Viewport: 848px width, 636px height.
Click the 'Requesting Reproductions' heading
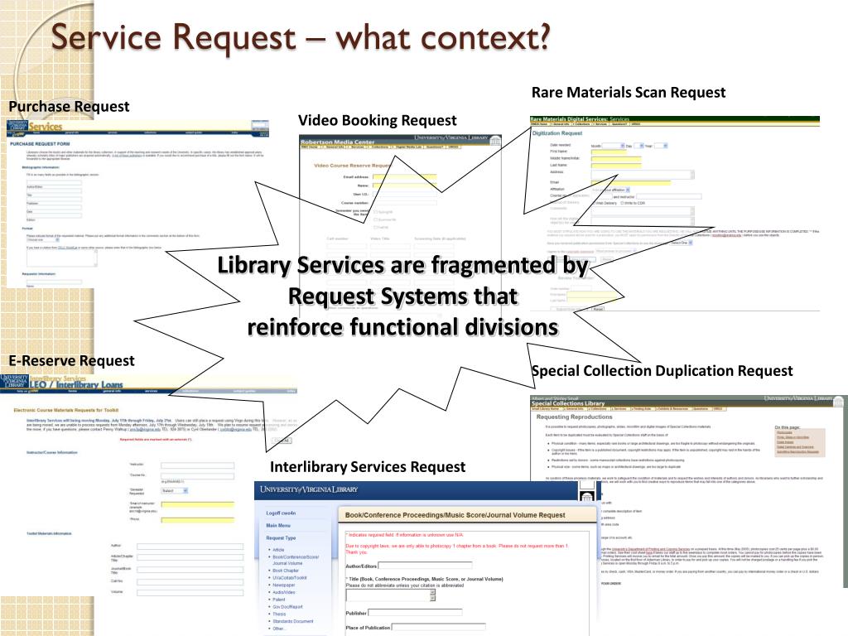(x=575, y=417)
